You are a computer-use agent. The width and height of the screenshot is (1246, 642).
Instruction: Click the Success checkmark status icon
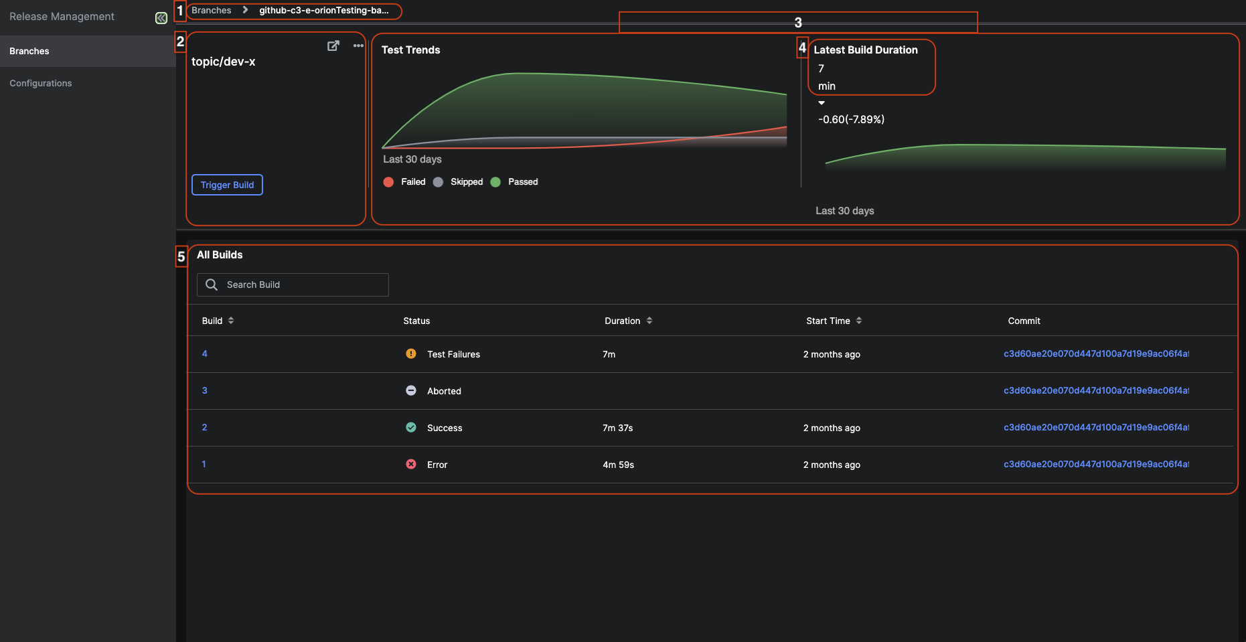[411, 427]
